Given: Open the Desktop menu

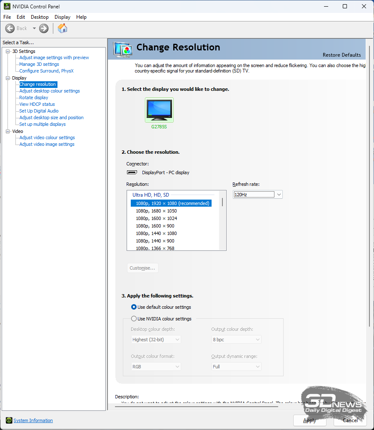Looking at the screenshot, I should click(40, 17).
